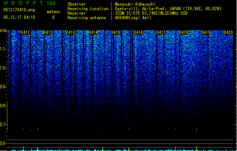Select the meteor count value 6
Viewport: 237px width, 151px height.
click(x=54, y=17)
